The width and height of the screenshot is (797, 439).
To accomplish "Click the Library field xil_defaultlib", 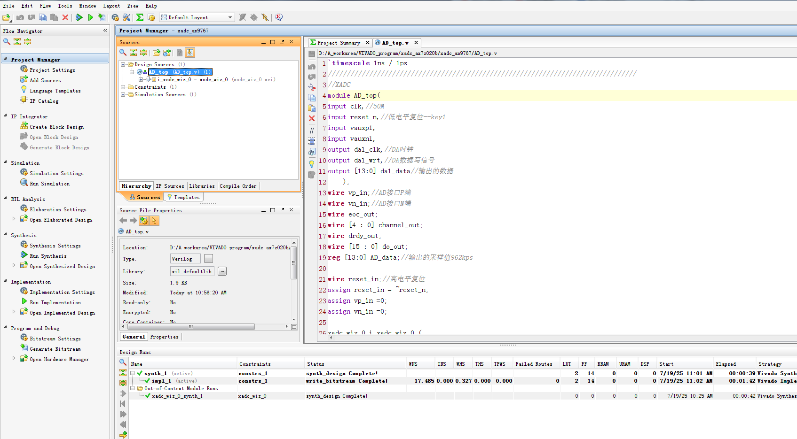I will click(x=192, y=271).
